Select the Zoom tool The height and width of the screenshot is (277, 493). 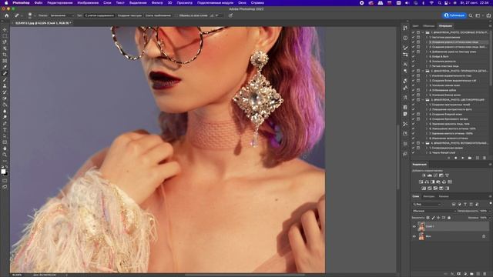[5, 155]
